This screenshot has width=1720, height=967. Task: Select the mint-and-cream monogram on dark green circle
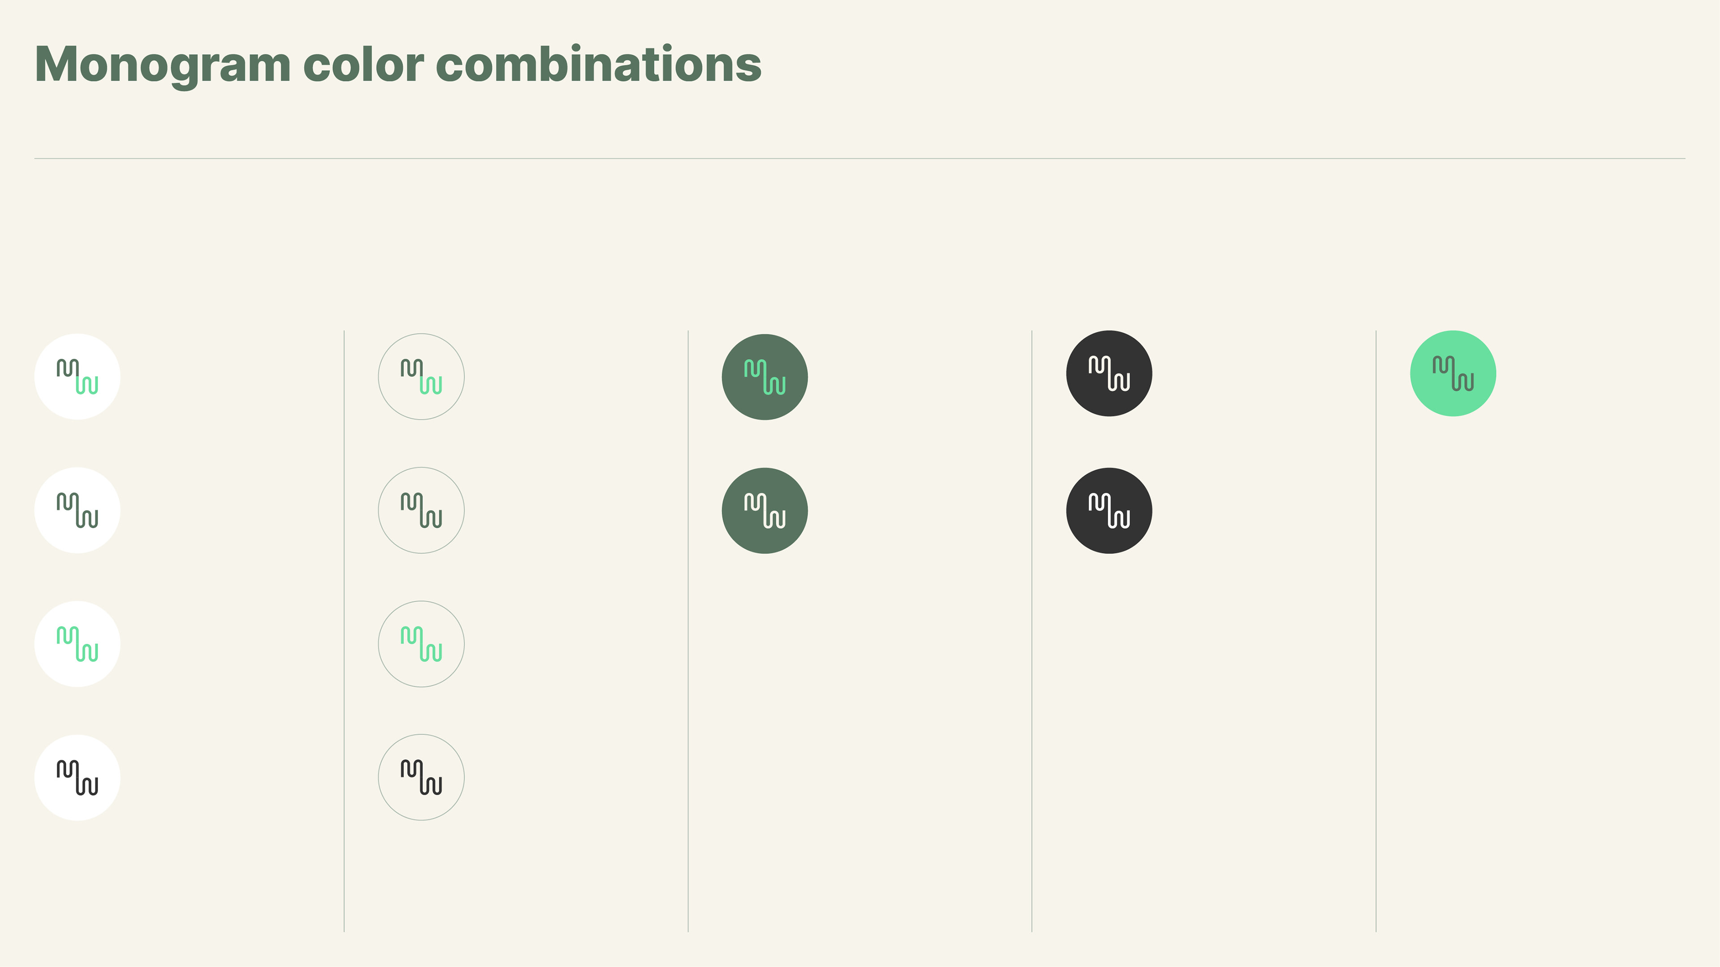765,377
